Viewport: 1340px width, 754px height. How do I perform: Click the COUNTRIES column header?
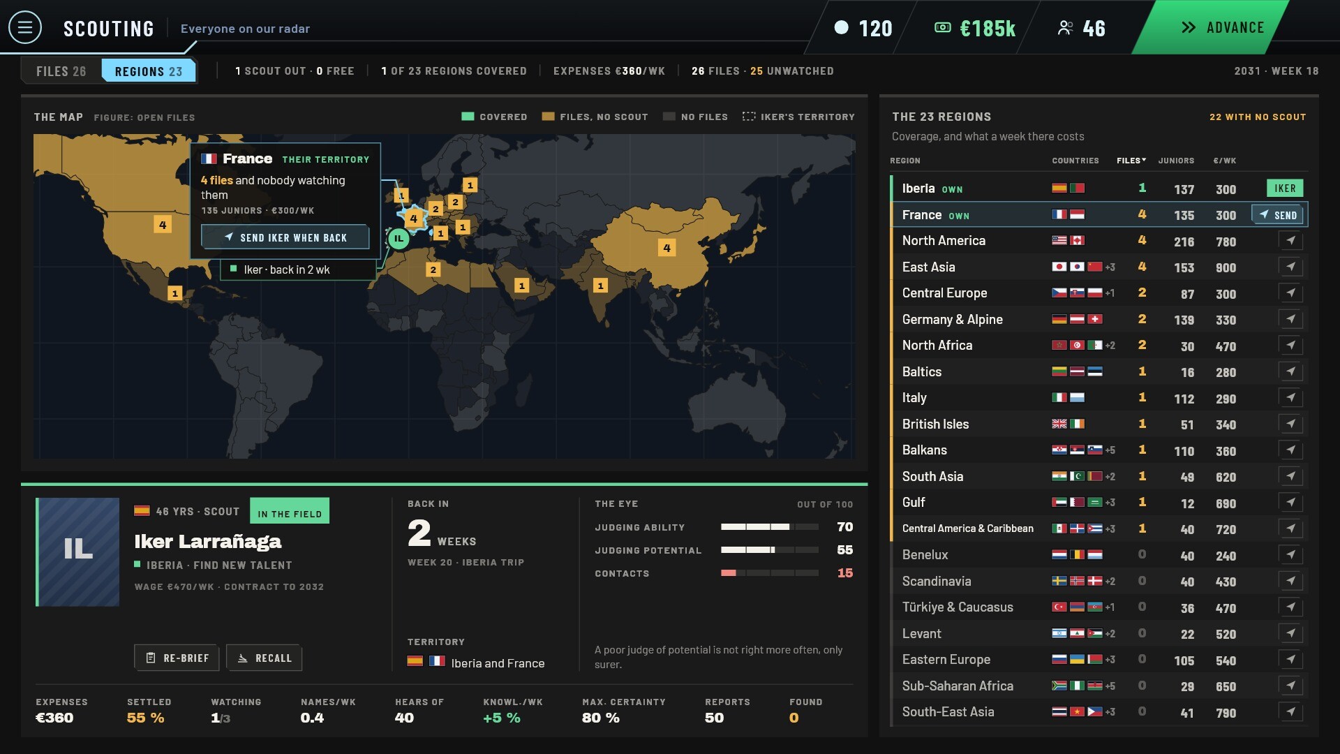1075,161
